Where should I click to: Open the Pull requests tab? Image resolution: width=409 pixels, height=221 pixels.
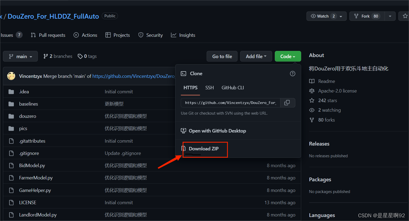(48, 35)
